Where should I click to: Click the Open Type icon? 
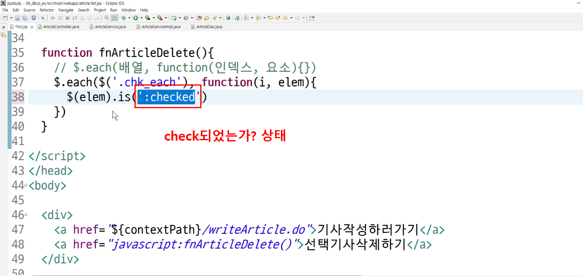199,18
